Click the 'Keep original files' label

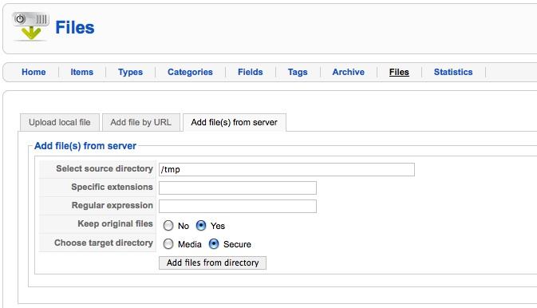coord(115,223)
